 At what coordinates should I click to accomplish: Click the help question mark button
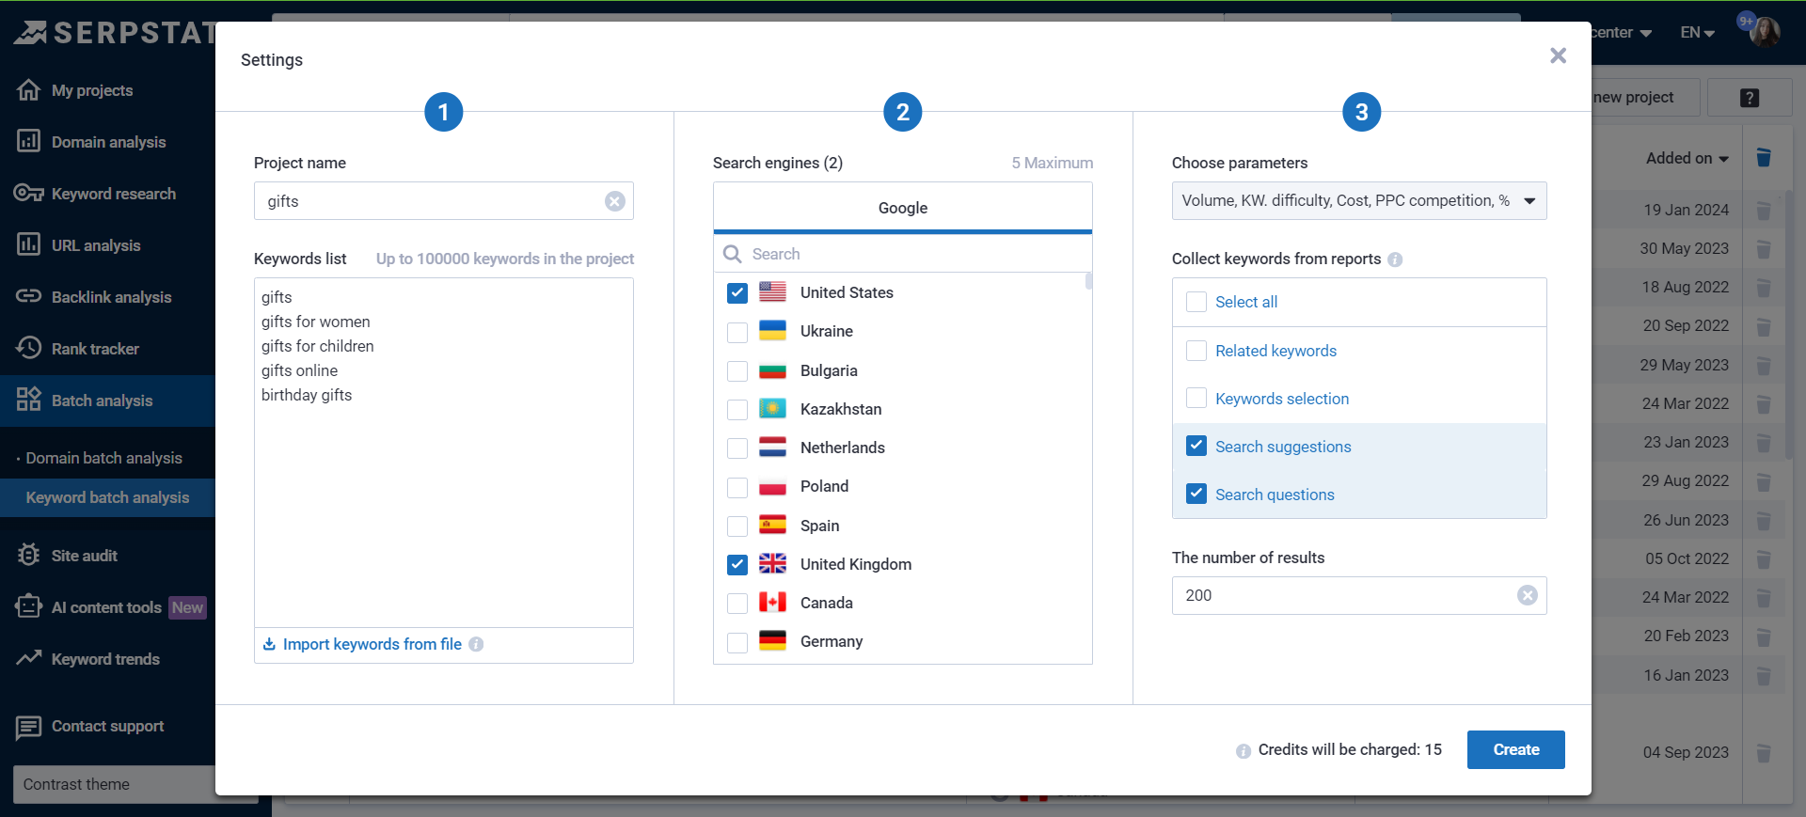pos(1750,98)
